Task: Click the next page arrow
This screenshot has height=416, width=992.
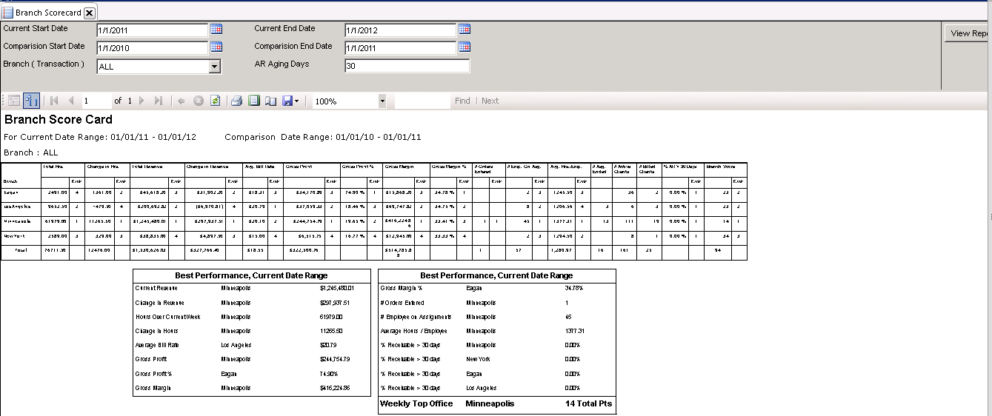Action: click(x=142, y=101)
